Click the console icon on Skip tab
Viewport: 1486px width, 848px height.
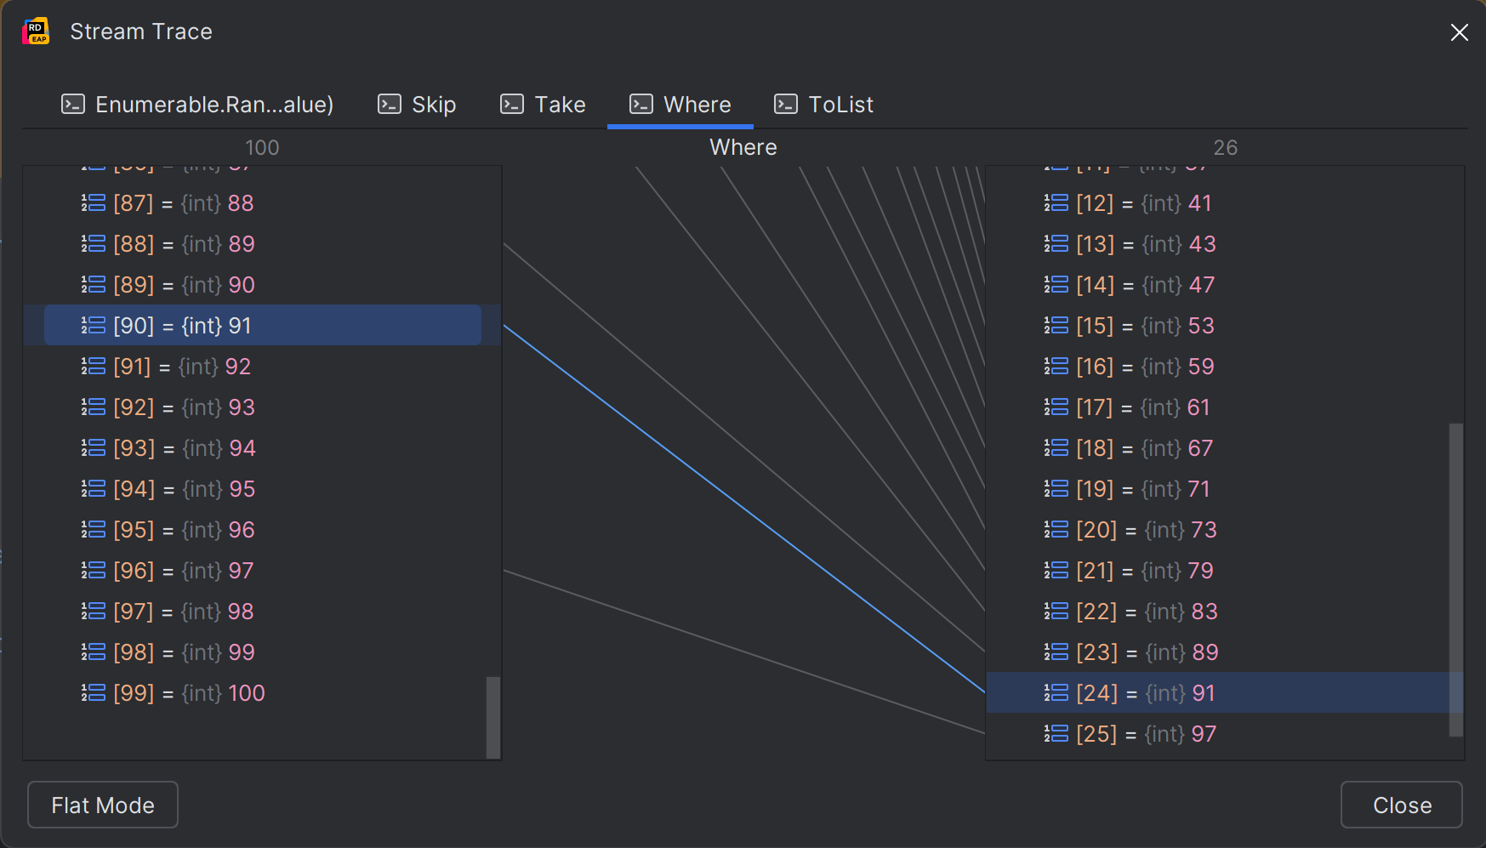(x=390, y=105)
